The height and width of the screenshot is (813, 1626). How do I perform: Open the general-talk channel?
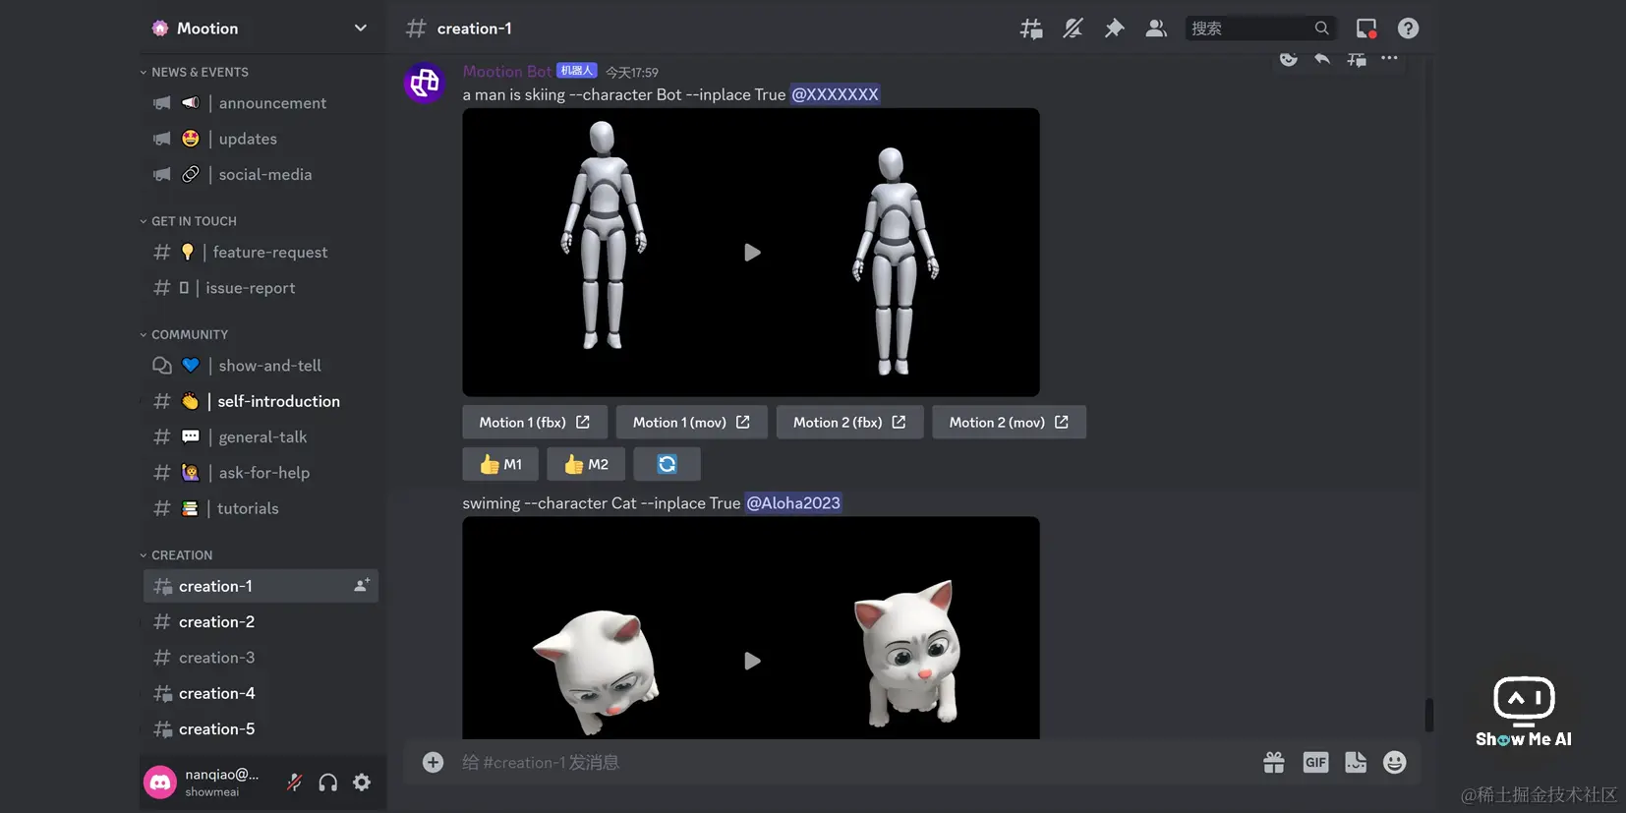click(261, 436)
